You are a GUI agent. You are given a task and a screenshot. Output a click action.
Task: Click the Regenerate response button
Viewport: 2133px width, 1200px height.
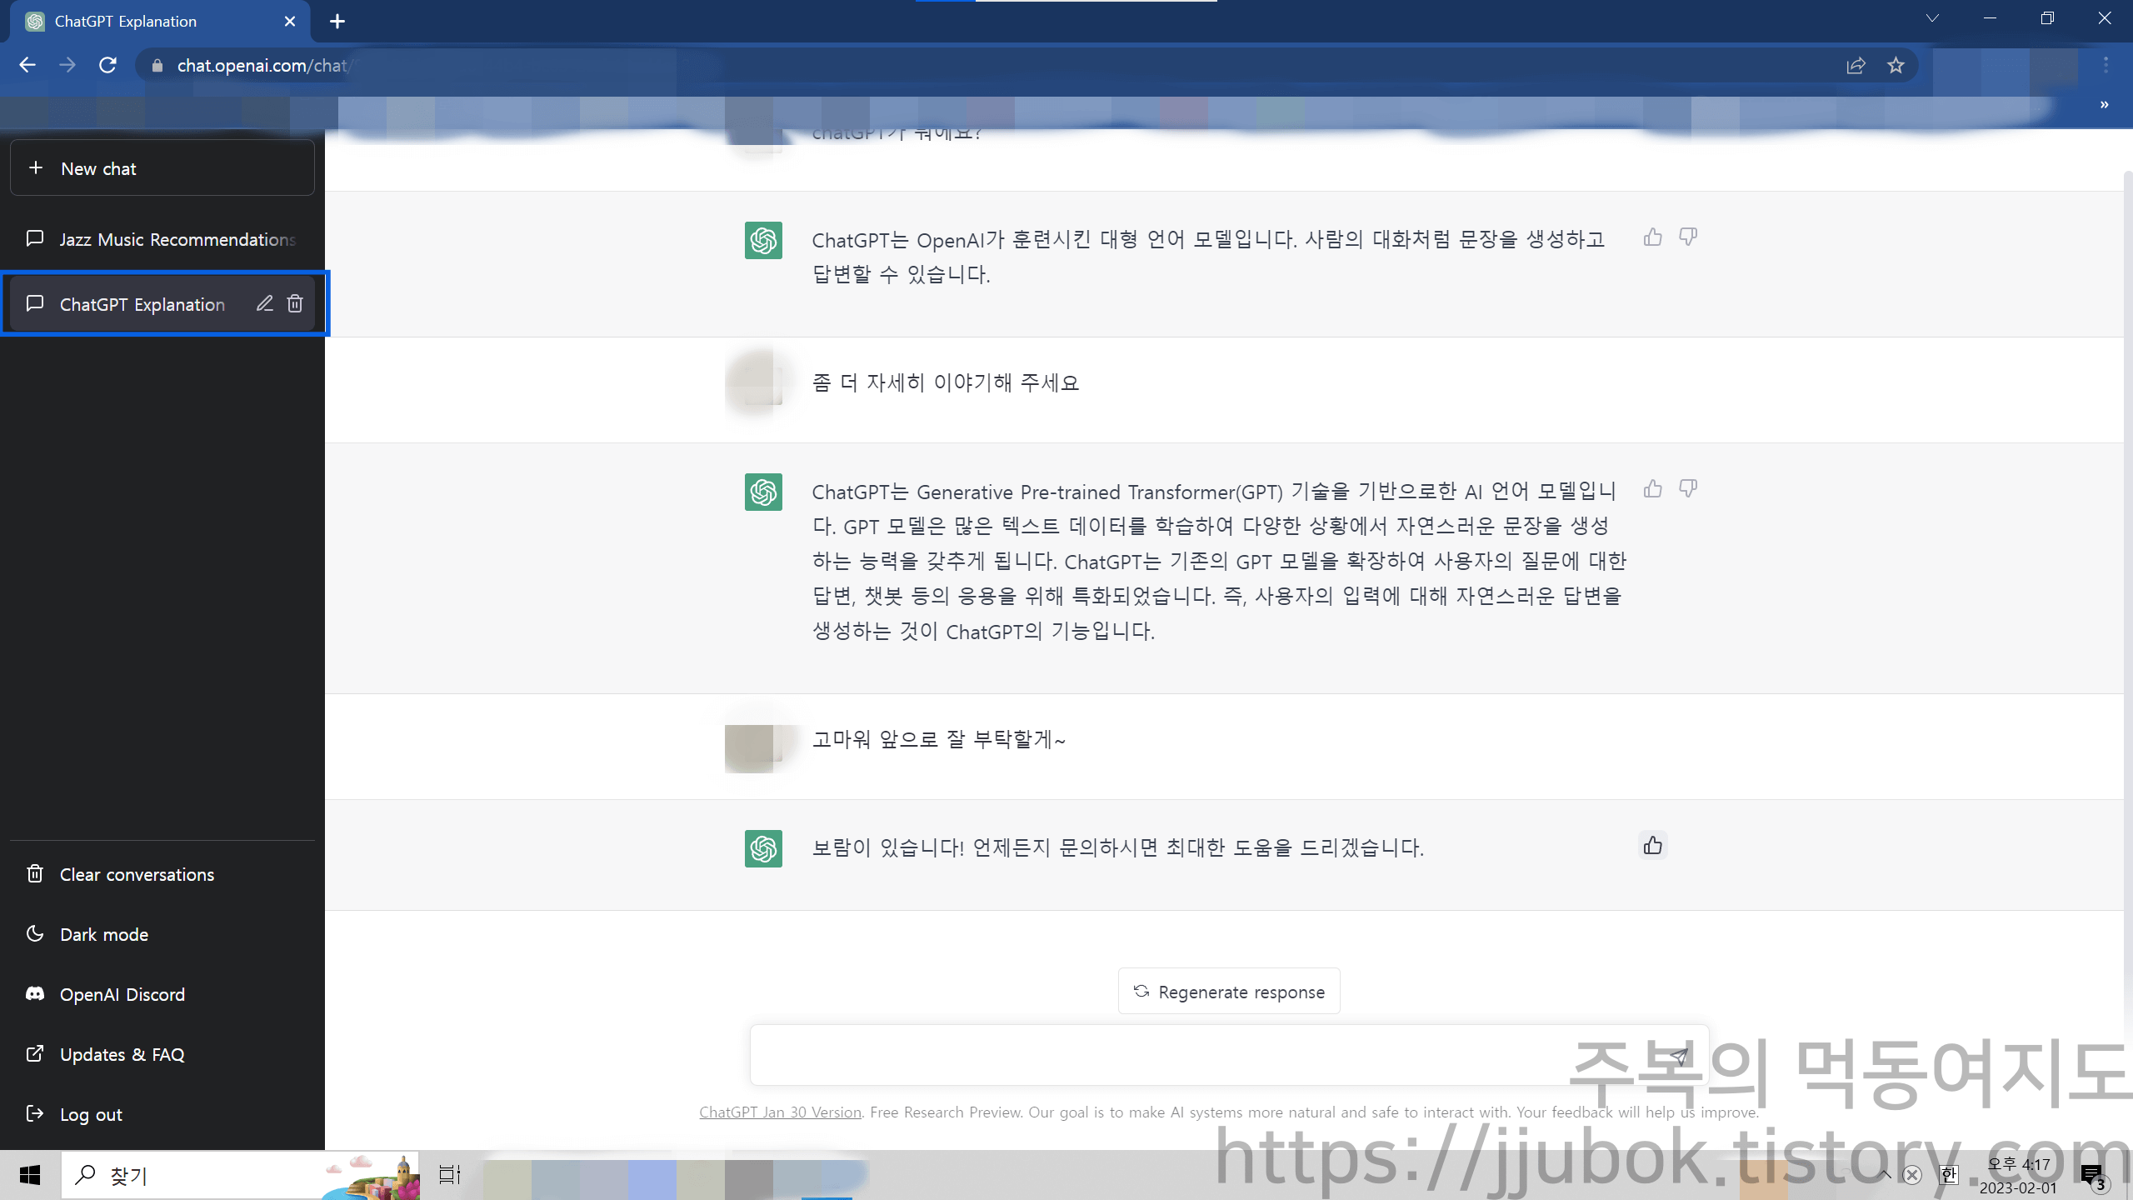[x=1228, y=991]
